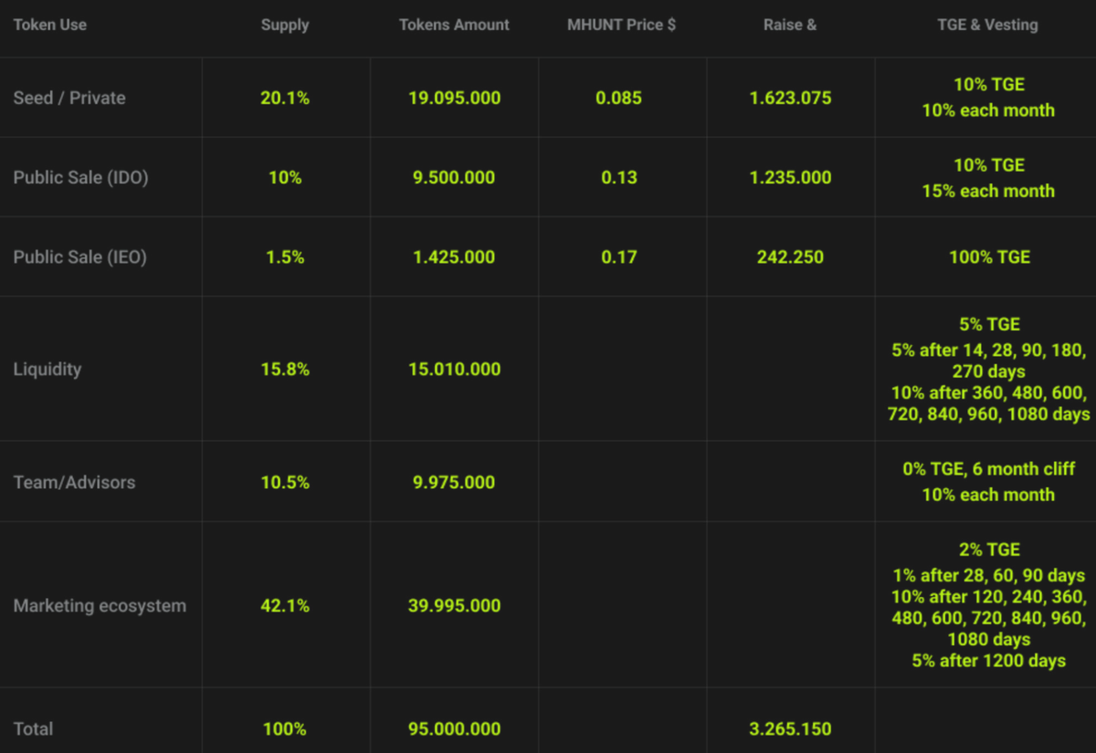
Task: Select the Marketing ecosystem row label
Action: click(x=100, y=605)
